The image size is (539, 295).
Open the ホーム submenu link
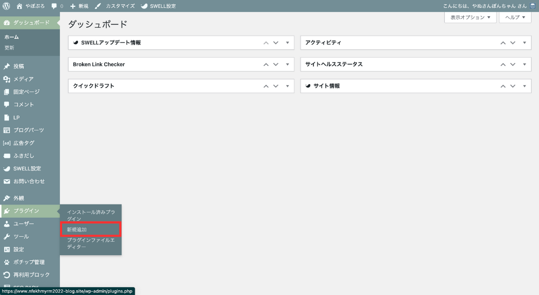coord(12,37)
